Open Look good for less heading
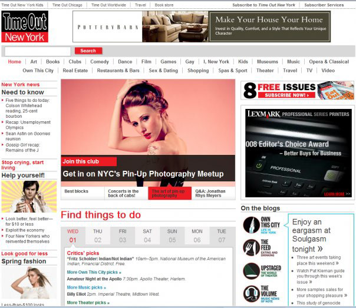The width and height of the screenshot is (356, 308). coord(25,254)
